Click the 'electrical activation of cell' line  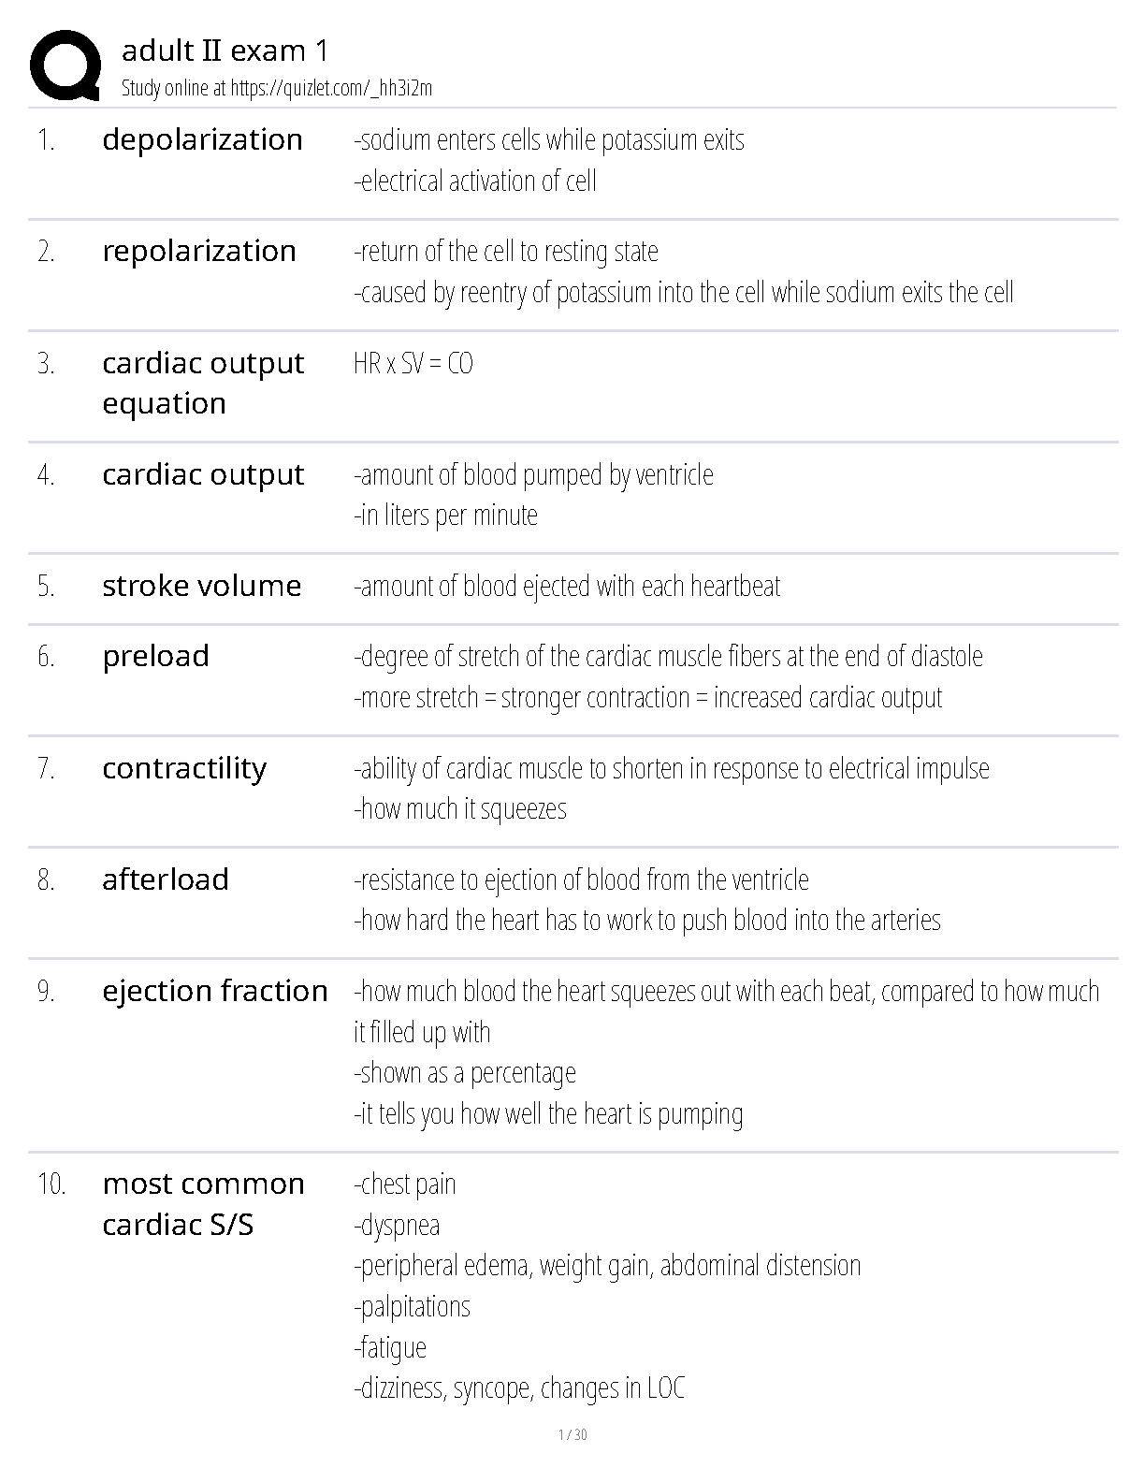tap(475, 181)
